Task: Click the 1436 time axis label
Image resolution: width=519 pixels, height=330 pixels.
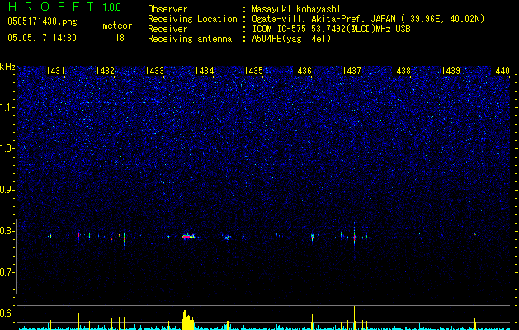Action: point(303,71)
